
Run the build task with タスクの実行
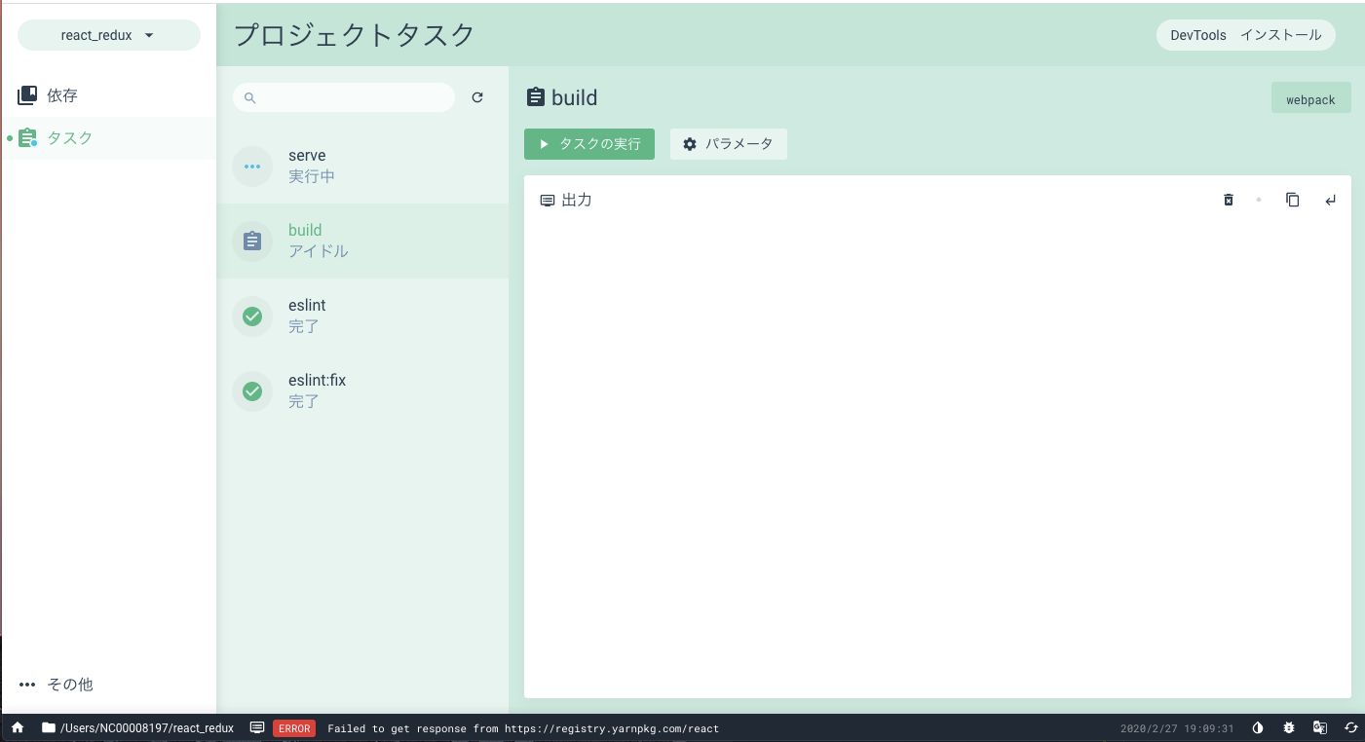[589, 144]
